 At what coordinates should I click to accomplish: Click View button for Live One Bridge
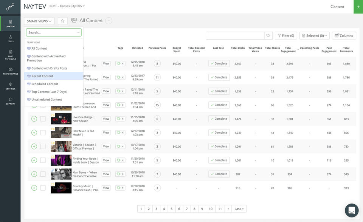point(106,119)
